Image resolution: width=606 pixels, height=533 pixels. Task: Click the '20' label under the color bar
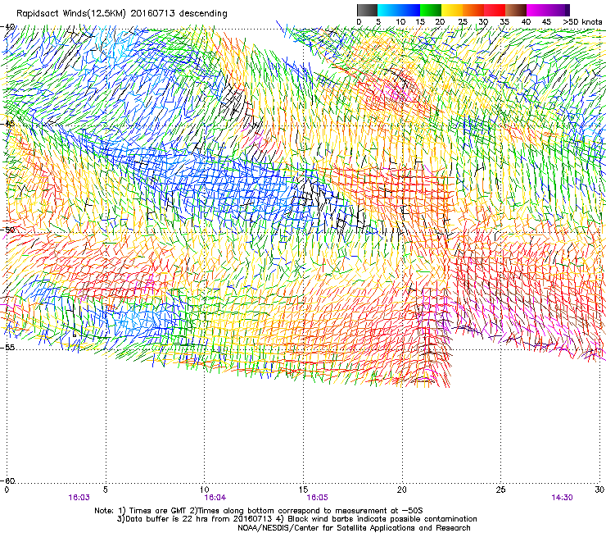click(x=440, y=22)
